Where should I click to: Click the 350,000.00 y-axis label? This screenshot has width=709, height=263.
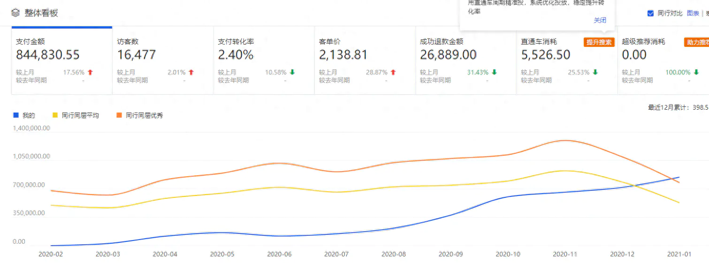tap(29, 213)
